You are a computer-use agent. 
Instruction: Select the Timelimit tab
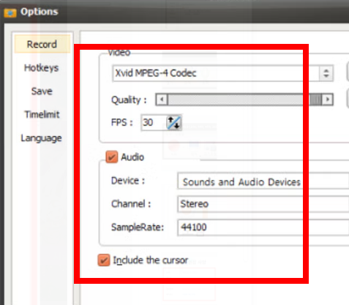42,114
